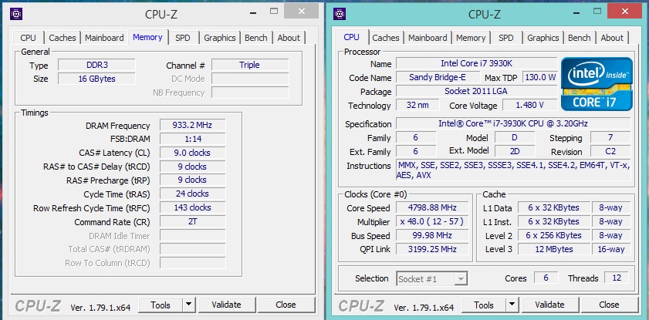The width and height of the screenshot is (649, 320).
Task: Open the Caches tab in the Memory window
Action: [x=63, y=38]
